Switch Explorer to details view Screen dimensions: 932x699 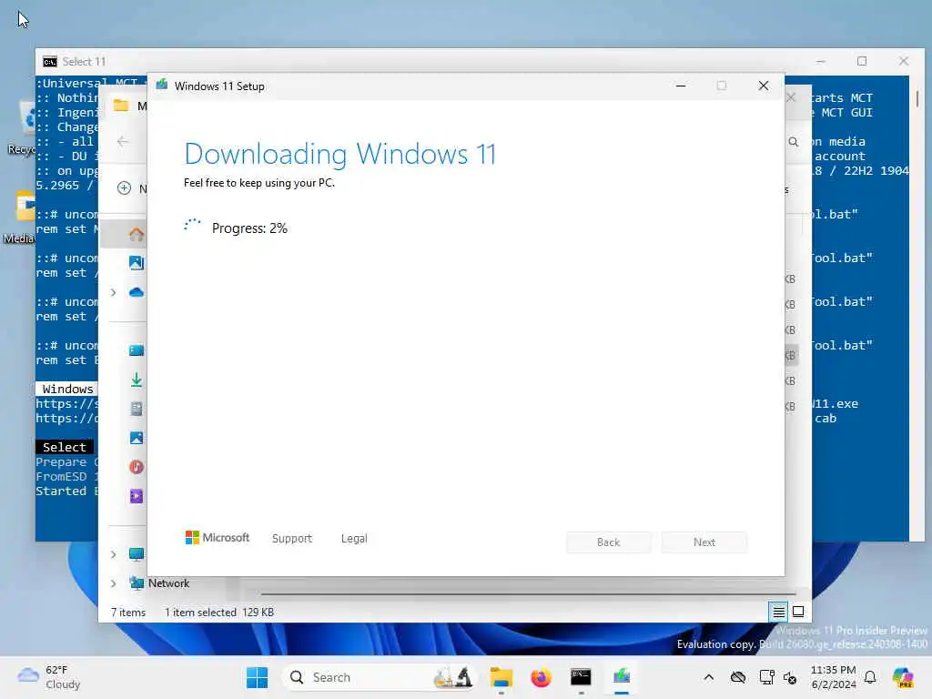pos(779,612)
